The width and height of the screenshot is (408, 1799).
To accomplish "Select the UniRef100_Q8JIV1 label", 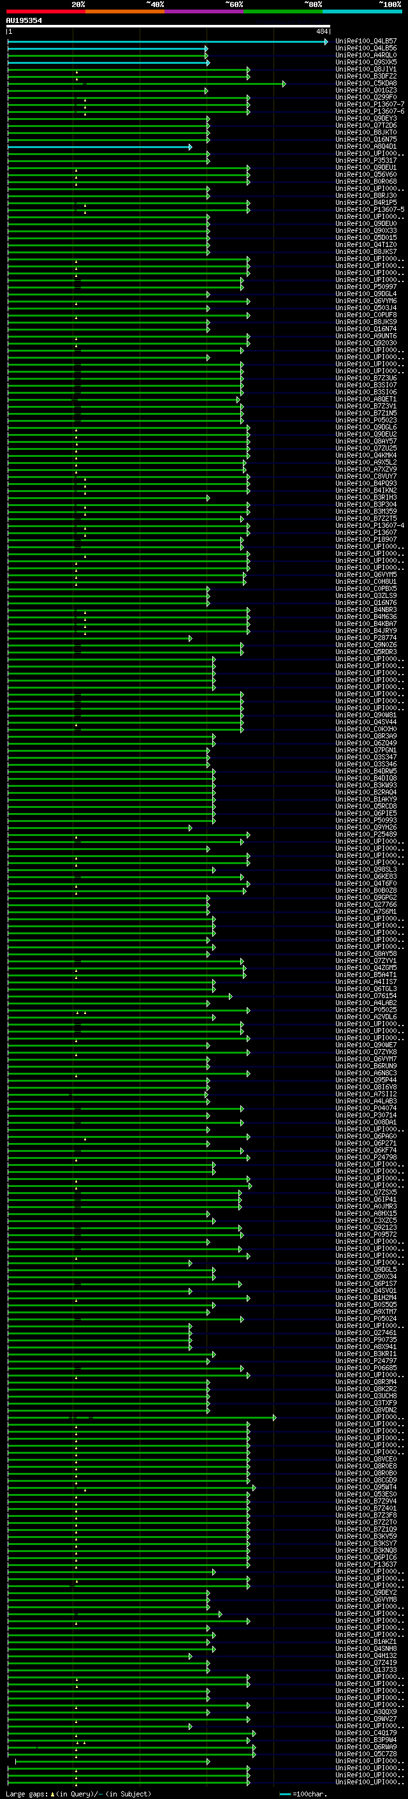I will tap(365, 69).
